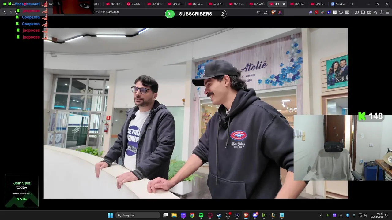Switch to the '(42) Tent' tab
The width and height of the screenshot is (392, 220).
click(237, 4)
